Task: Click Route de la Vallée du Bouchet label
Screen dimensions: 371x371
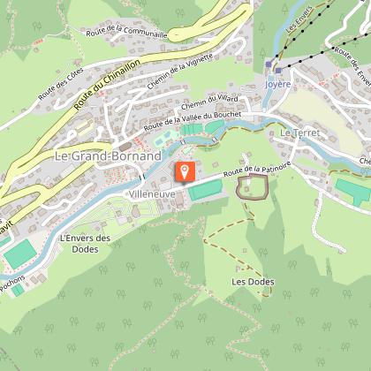Action: click(x=193, y=121)
